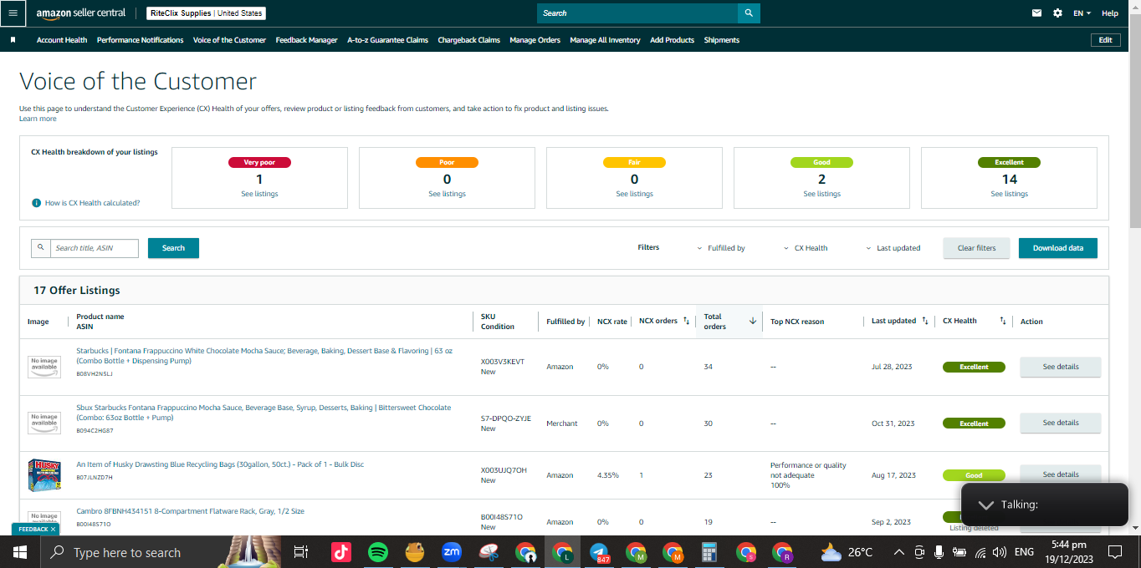Open the settings gear icon
The width and height of the screenshot is (1141, 568).
(x=1057, y=13)
